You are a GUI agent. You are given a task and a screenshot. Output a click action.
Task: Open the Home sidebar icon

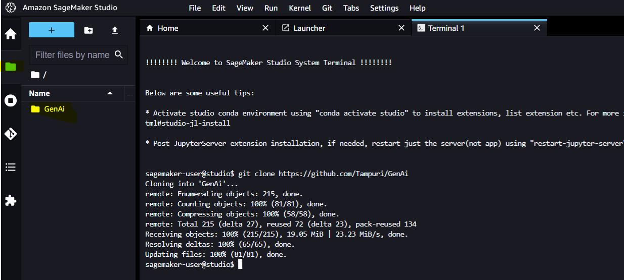[x=11, y=34]
